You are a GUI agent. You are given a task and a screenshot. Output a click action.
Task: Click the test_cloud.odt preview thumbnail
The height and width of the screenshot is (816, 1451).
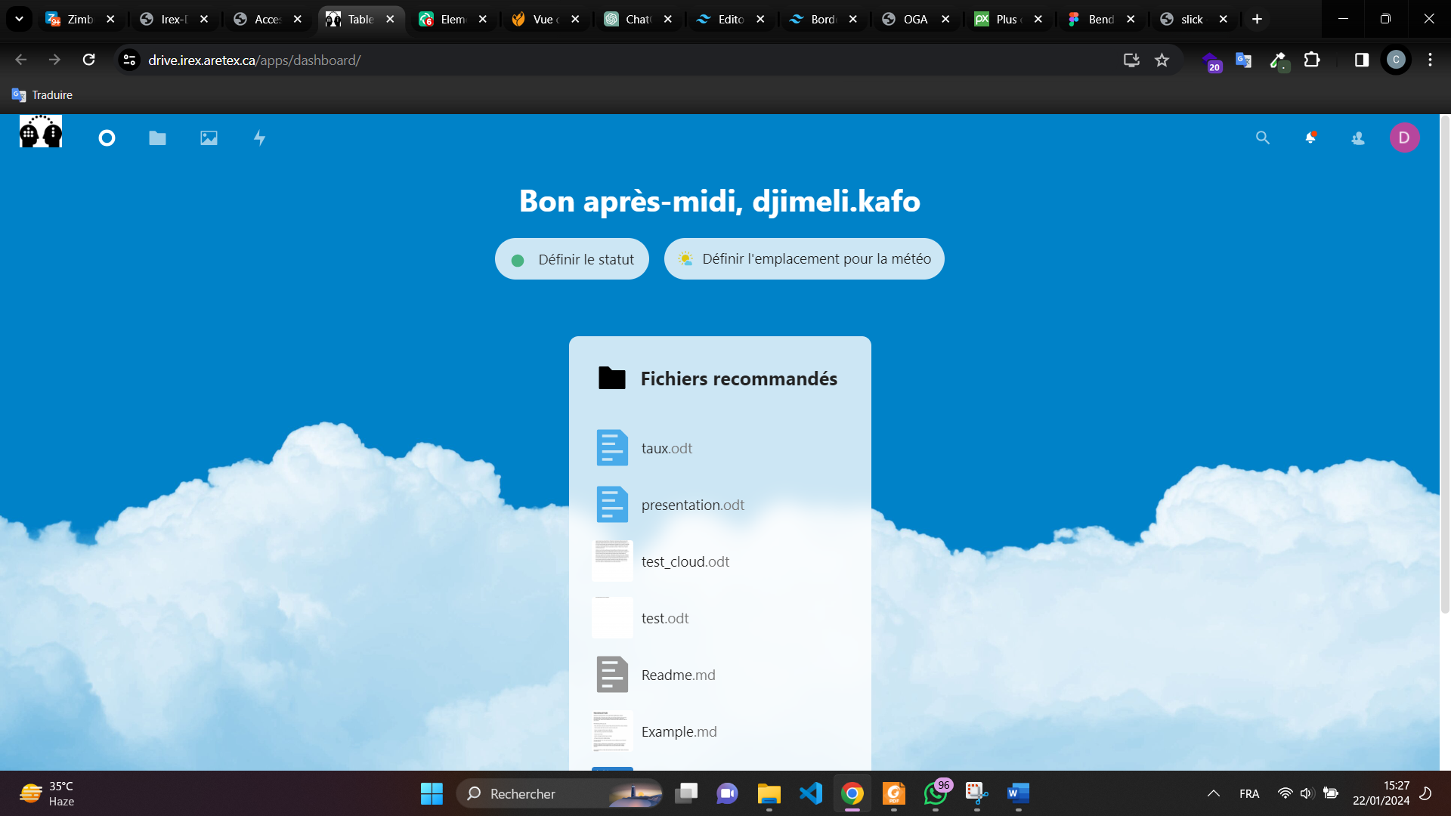coord(612,561)
